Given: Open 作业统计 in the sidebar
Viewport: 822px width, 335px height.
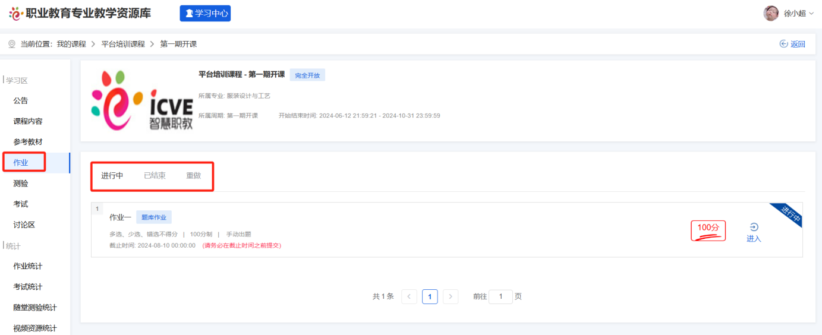Looking at the screenshot, I should click(x=28, y=266).
